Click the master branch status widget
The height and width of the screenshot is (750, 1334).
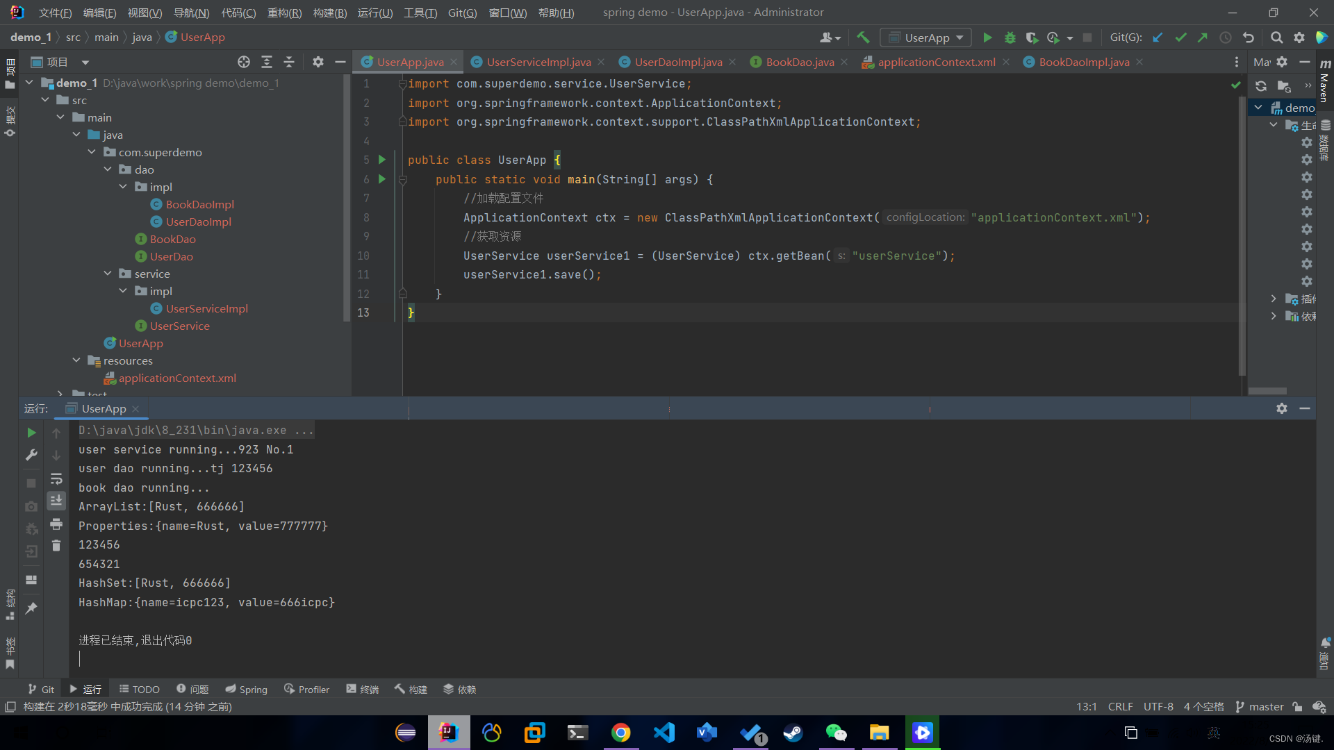[x=1260, y=706]
